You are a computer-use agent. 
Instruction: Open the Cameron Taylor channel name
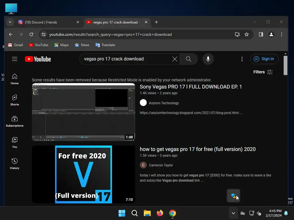pyautogui.click(x=161, y=165)
